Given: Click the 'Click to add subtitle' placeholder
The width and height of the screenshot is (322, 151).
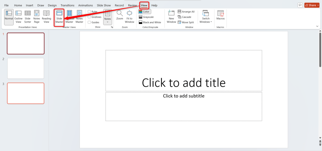Looking at the screenshot, I should (x=184, y=107).
